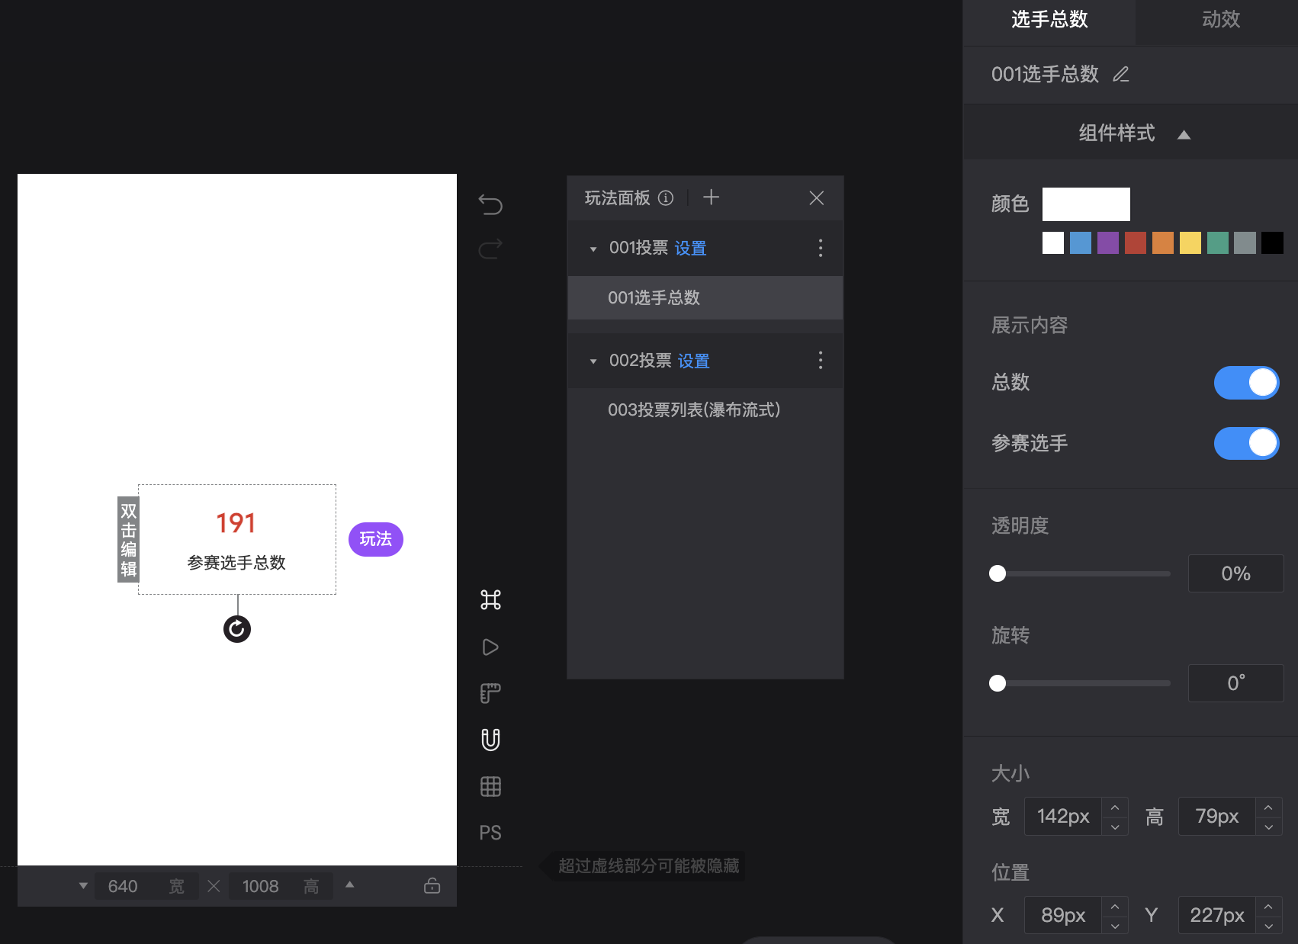Click the 0% opacity input field
Screen dimensions: 1298x944
coord(1235,573)
